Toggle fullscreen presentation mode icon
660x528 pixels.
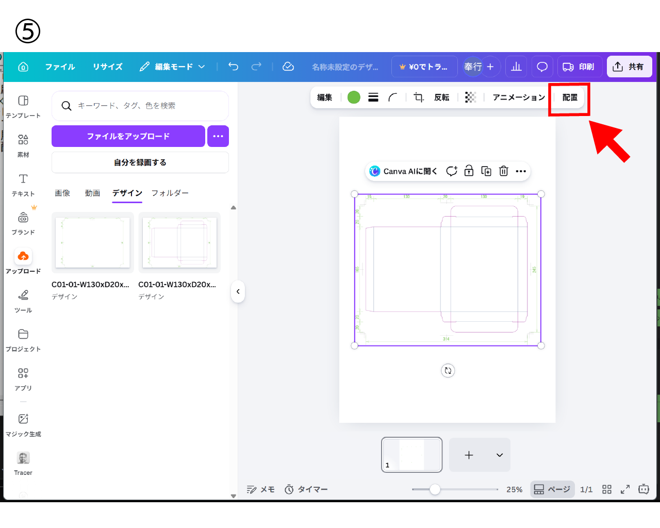[625, 489]
